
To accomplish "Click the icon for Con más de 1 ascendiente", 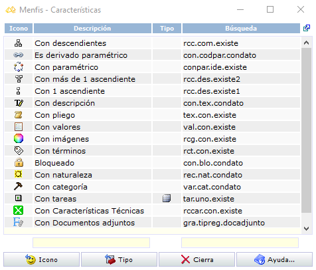I will [19, 79].
